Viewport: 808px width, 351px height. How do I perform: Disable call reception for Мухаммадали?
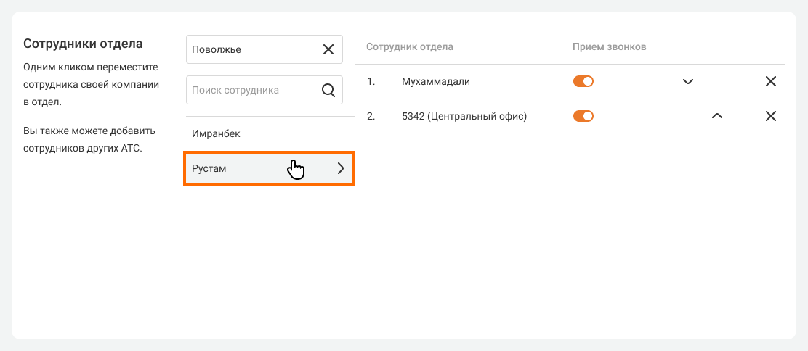[583, 81]
